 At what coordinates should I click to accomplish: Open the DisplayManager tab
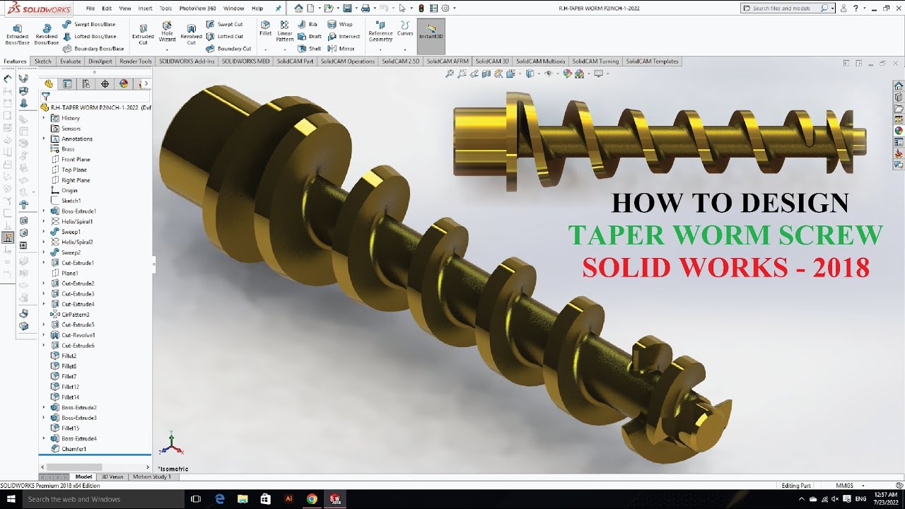click(124, 83)
